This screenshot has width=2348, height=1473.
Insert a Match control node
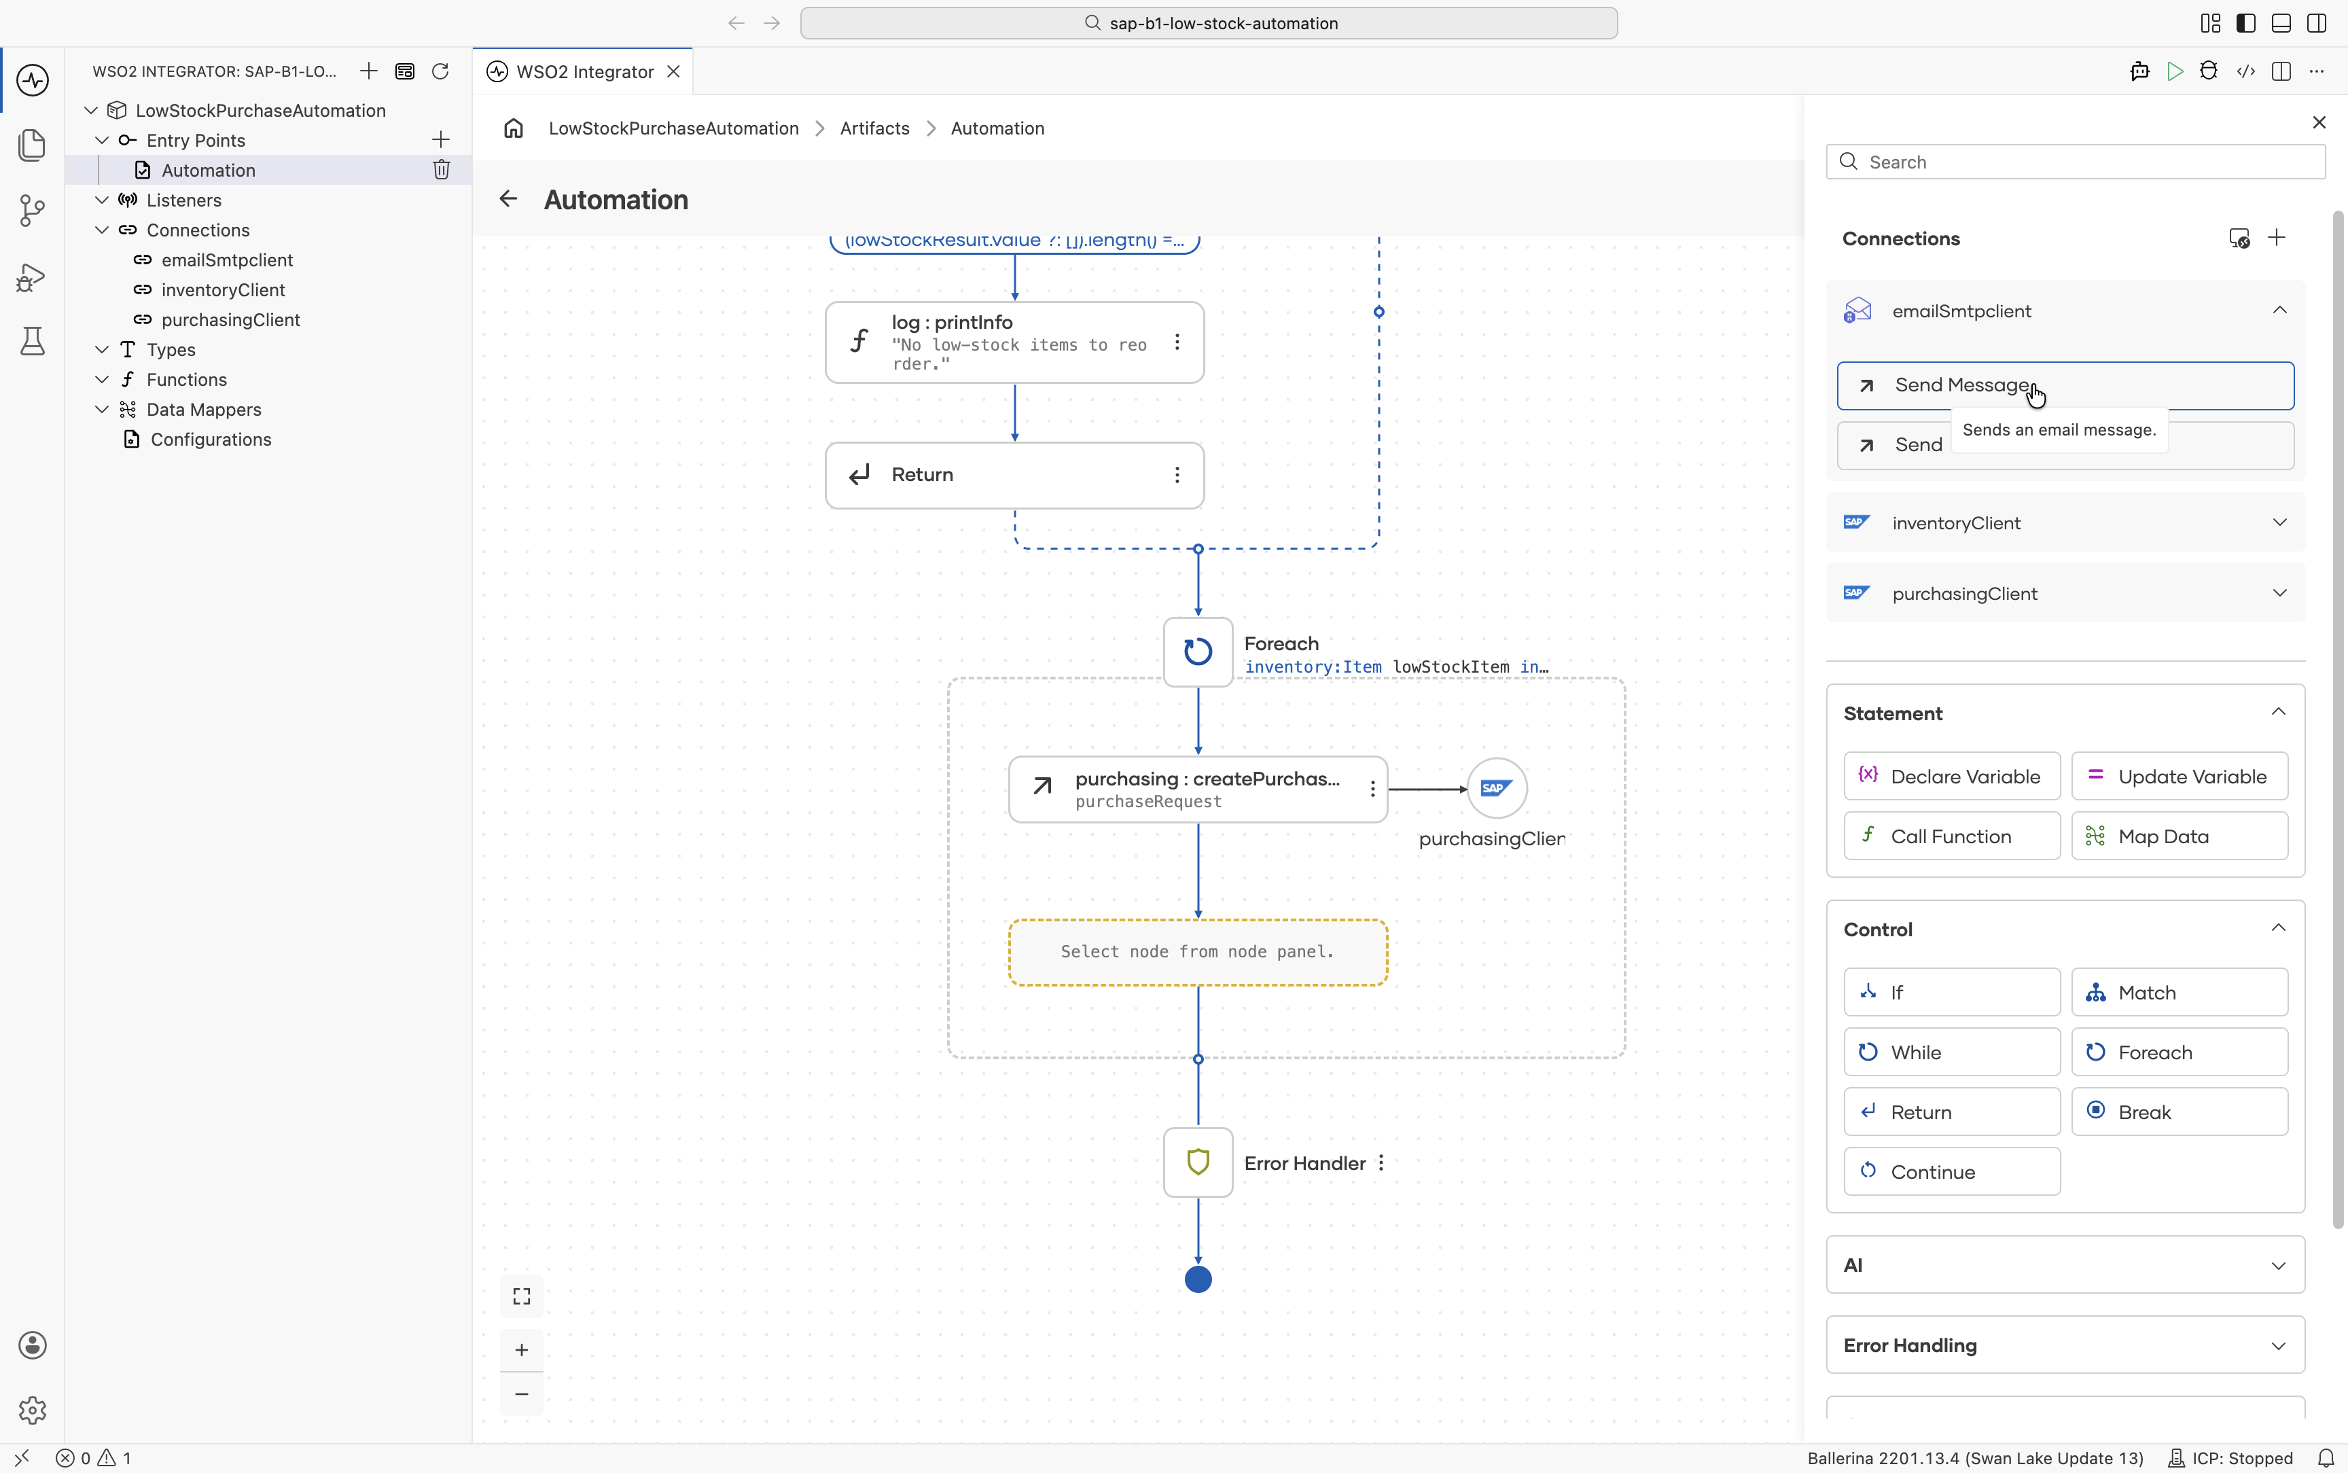pos(2180,992)
